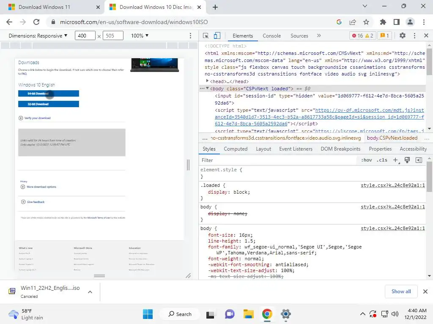Open DevTools settings gear
The width and height of the screenshot is (433, 324).
coord(403,35)
